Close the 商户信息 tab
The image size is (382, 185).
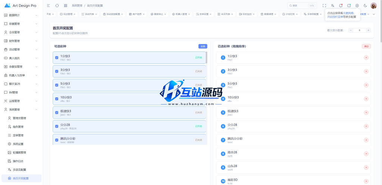(x=144, y=14)
